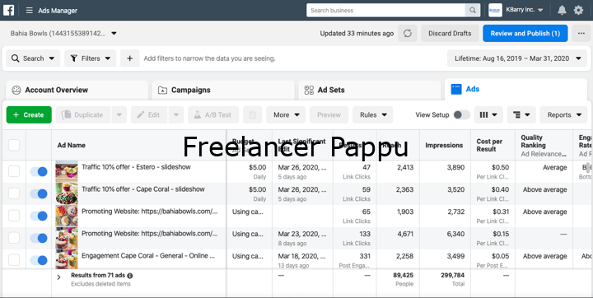
Task: Open the breakdown icon dropdown
Action: click(521, 114)
